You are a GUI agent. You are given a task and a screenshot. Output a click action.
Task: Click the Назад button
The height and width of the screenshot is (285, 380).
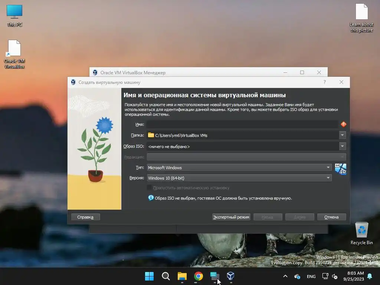pos(268,217)
